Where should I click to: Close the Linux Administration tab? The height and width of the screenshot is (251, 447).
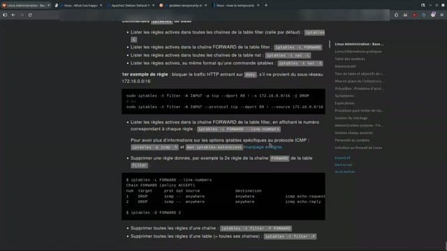pyautogui.click(x=48, y=5)
